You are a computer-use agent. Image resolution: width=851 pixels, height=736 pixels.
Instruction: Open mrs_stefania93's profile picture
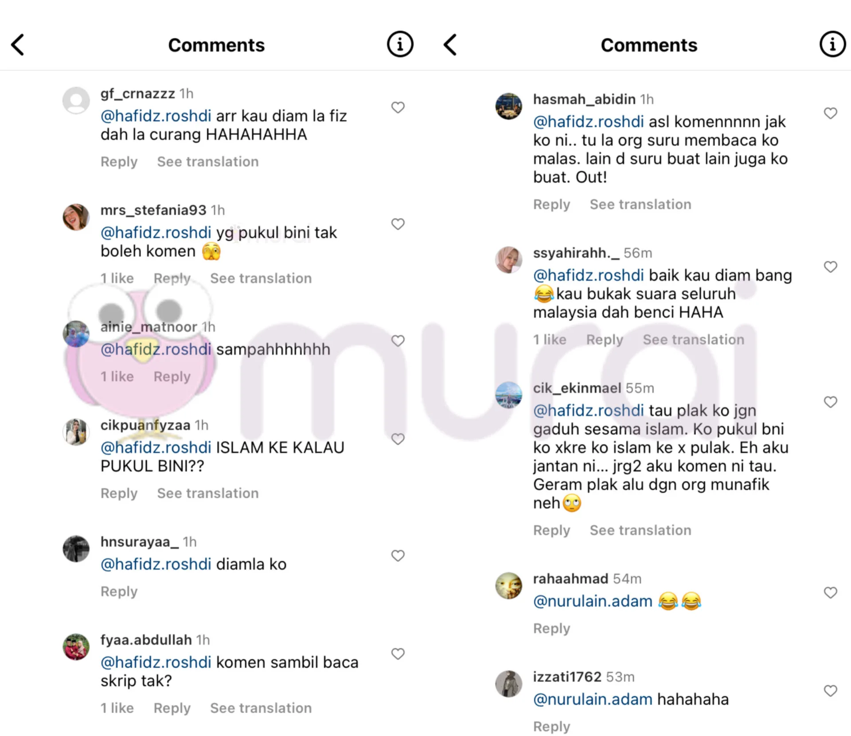click(76, 217)
